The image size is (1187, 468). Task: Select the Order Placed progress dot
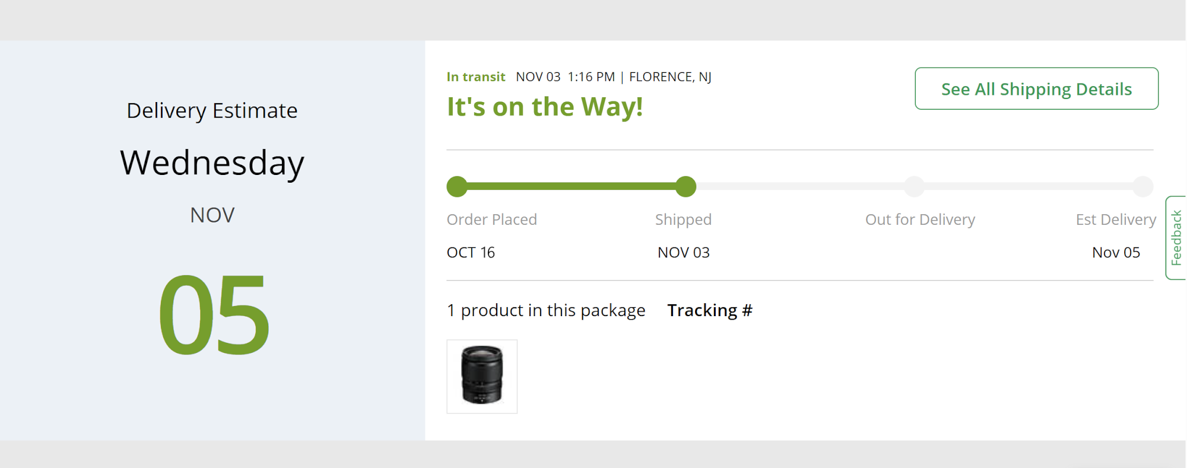click(x=457, y=186)
